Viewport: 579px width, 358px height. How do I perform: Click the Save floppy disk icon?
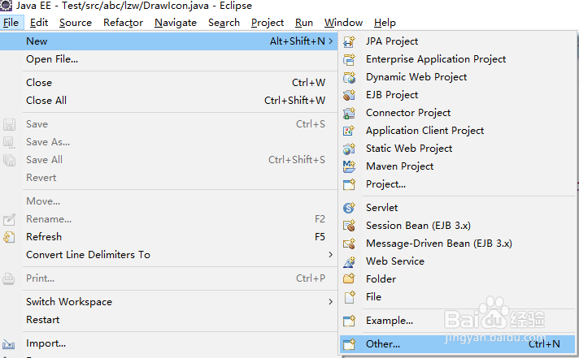click(x=9, y=124)
